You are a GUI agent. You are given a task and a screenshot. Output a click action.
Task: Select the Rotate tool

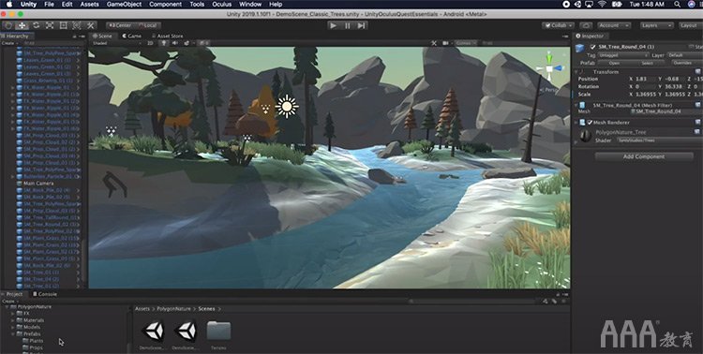[36, 25]
